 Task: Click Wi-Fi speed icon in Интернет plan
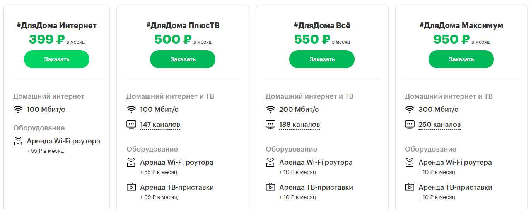tap(18, 110)
